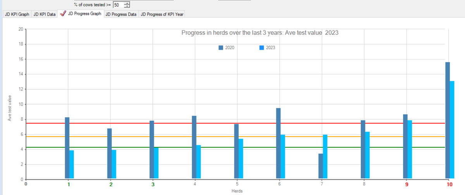Click the 2023 legend label
The width and height of the screenshot is (465, 195).
click(x=270, y=48)
